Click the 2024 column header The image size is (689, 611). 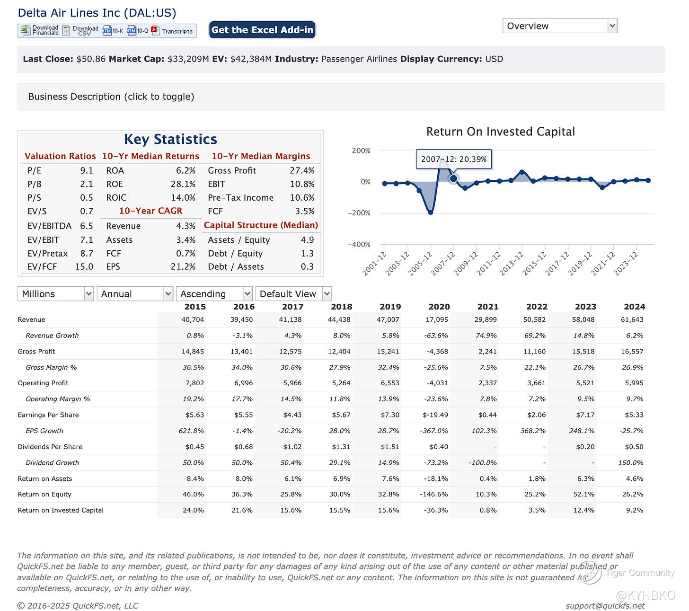point(634,307)
